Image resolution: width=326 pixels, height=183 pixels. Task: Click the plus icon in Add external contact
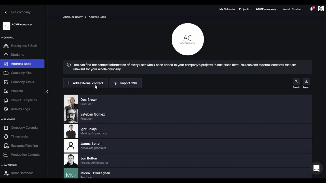point(69,83)
